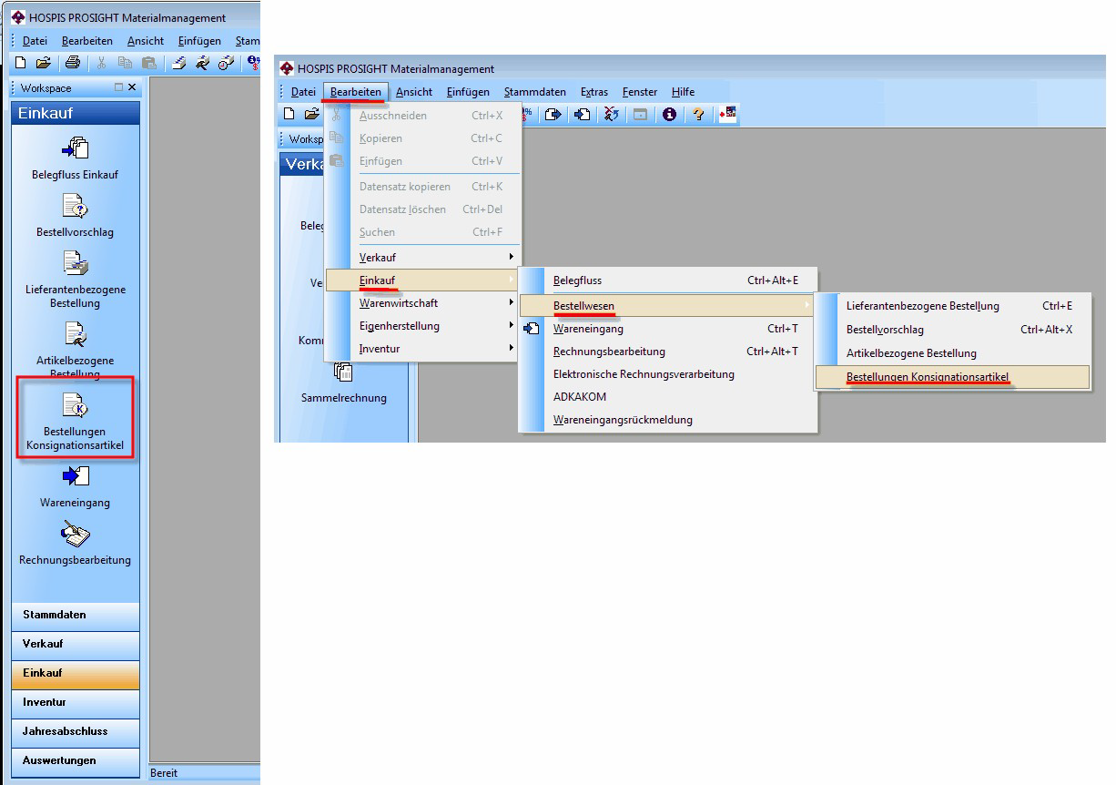The height and width of the screenshot is (785, 1116).
Task: Switch to the Inventur section at the sidebar bottom
Action: (76, 702)
